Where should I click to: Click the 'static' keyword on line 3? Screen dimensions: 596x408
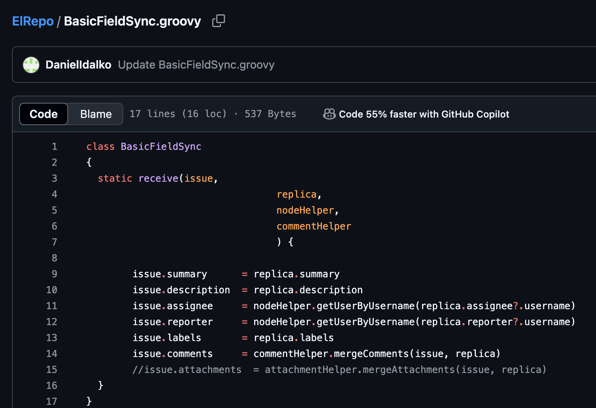115,178
